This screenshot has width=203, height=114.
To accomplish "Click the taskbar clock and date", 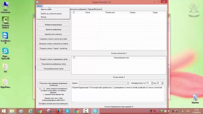I will [x=196, y=111].
